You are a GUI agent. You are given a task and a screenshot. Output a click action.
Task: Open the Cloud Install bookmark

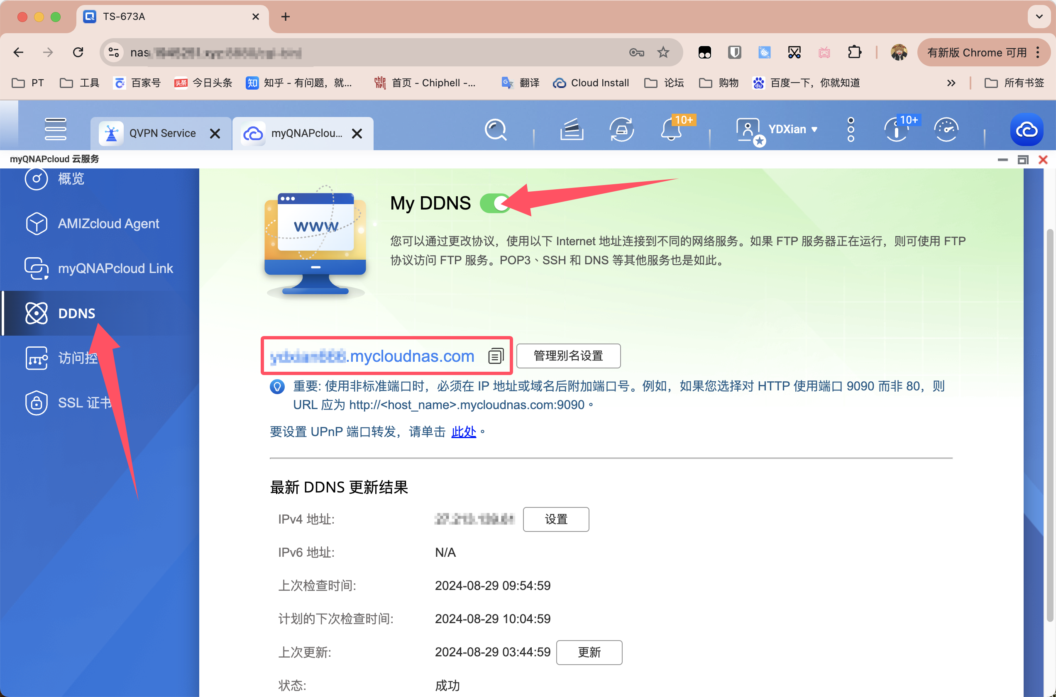click(591, 83)
